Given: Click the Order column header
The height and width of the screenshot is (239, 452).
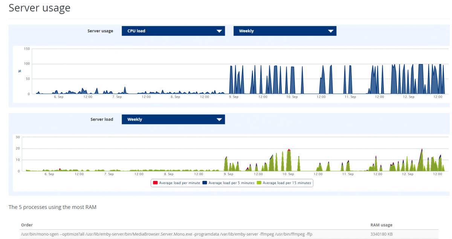Looking at the screenshot, I should point(27,225).
